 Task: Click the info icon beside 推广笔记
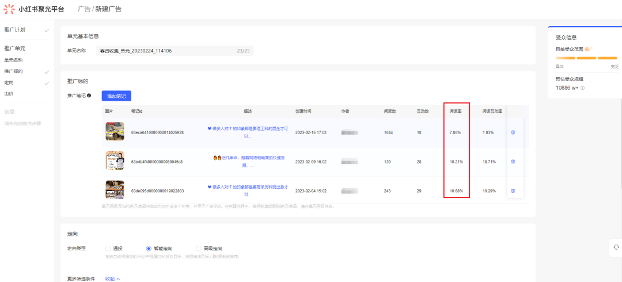89,96
